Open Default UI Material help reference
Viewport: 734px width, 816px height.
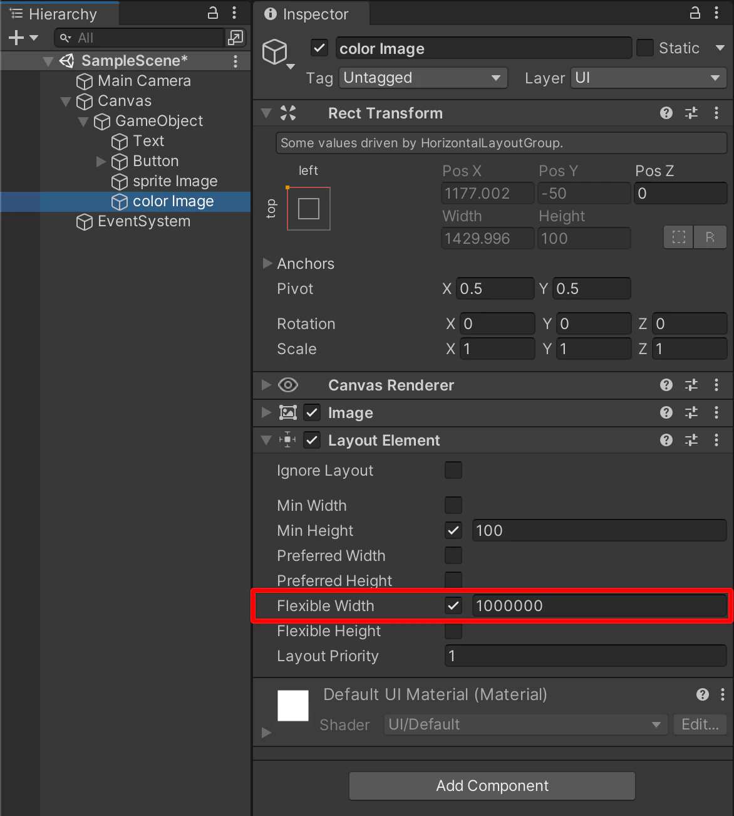pos(703,694)
